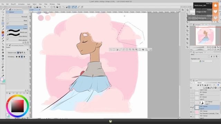
Task: Click Fill icon on selection launcher
Action: pyautogui.click(x=143, y=50)
